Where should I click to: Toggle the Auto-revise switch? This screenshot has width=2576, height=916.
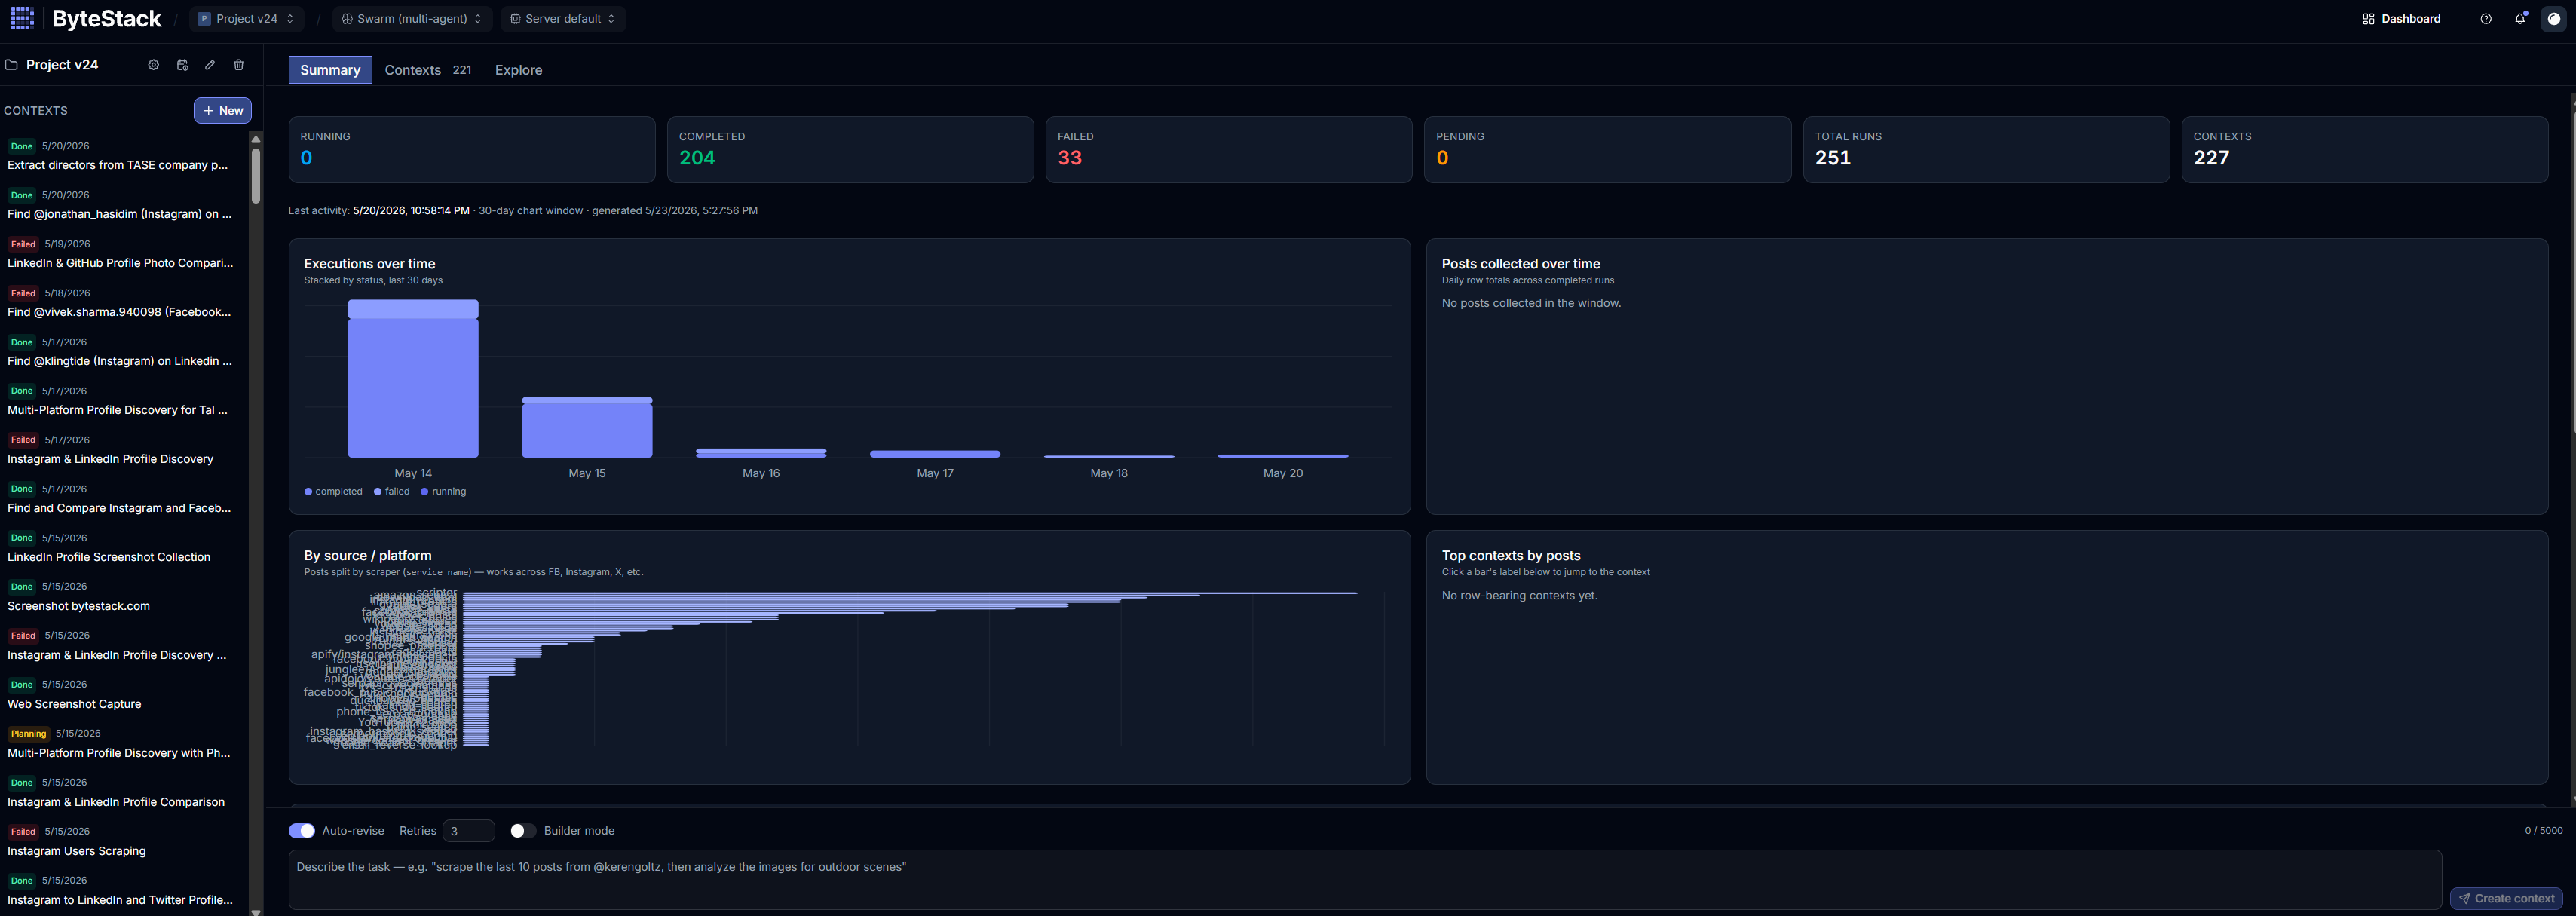[x=302, y=831]
